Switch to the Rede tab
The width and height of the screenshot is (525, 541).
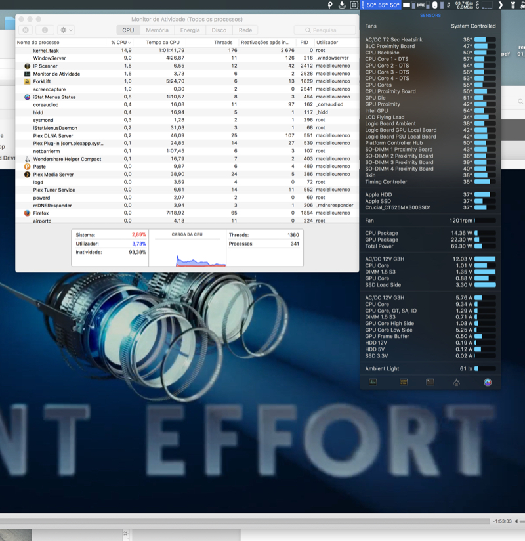245,30
